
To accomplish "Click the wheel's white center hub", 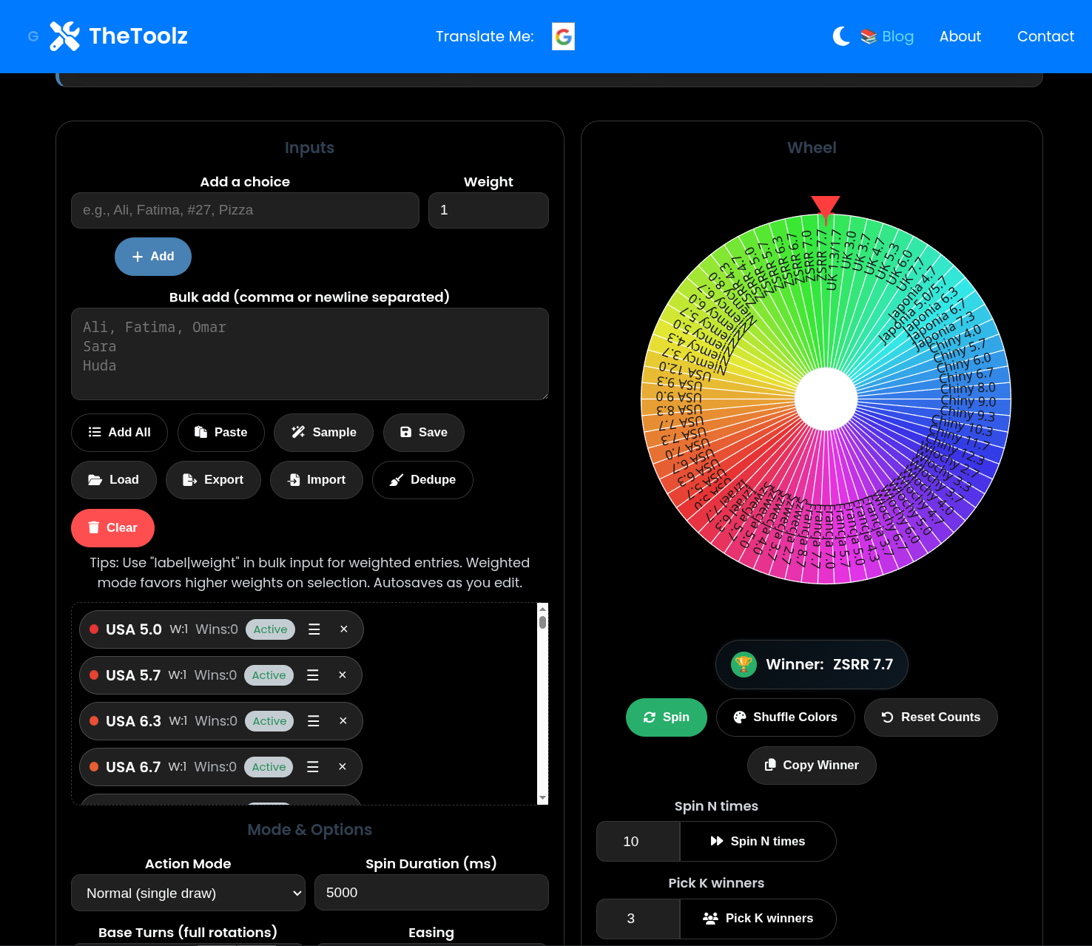I will (826, 399).
